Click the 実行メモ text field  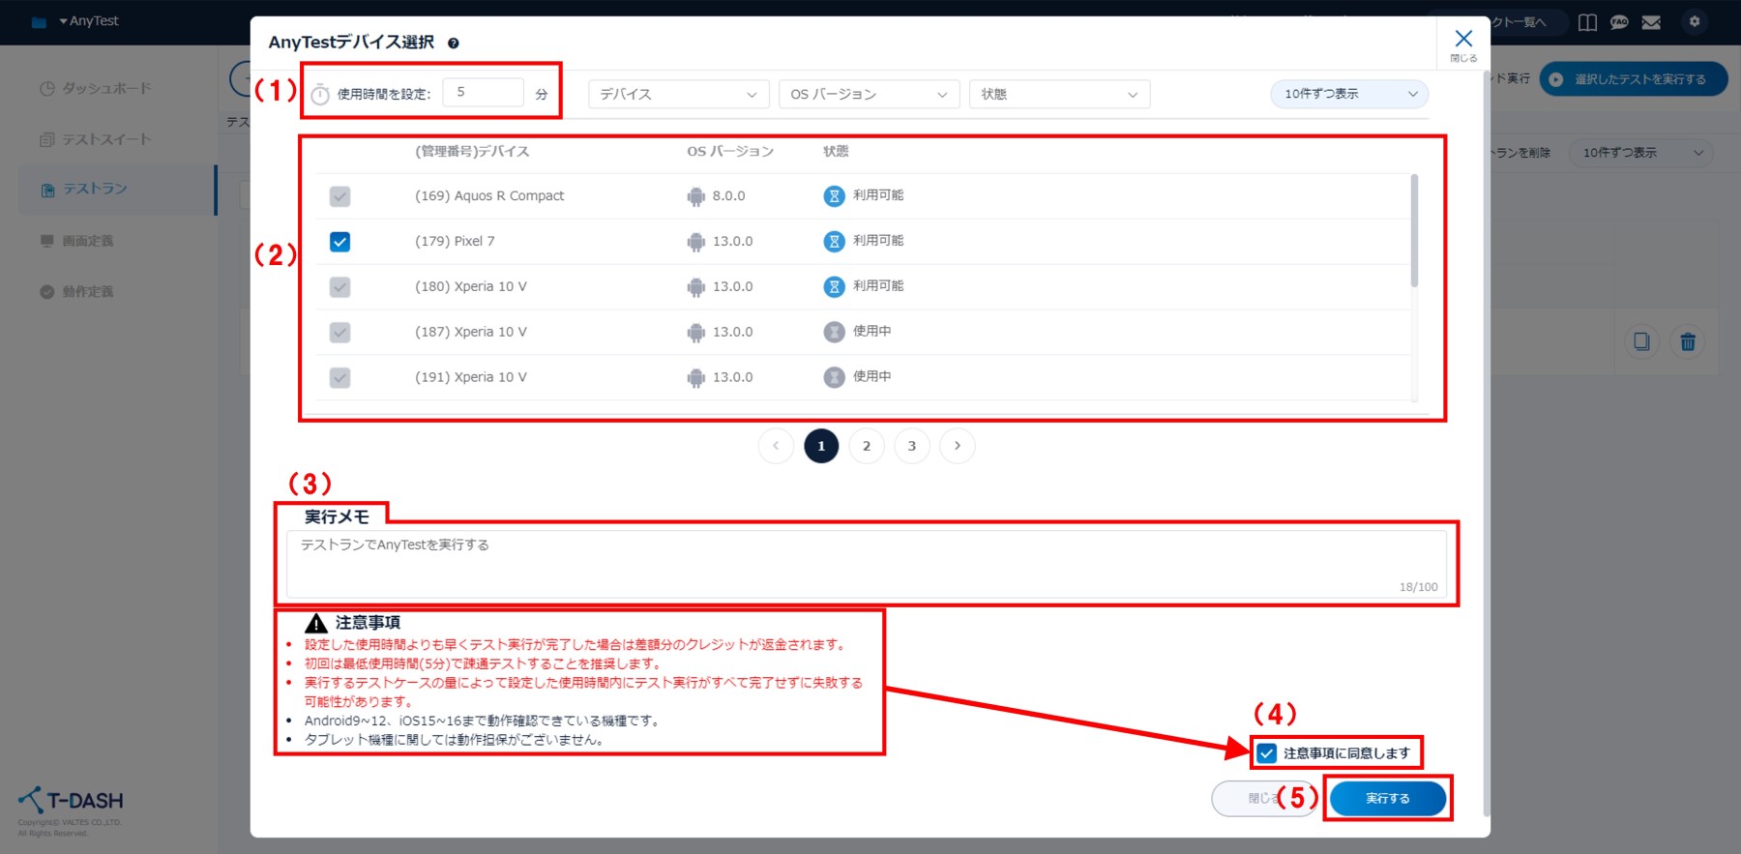click(866, 563)
